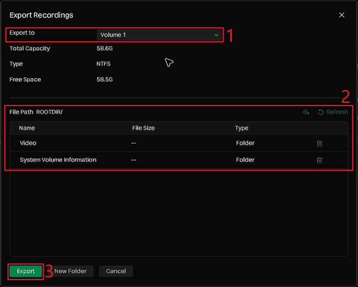Click the Name column header

(27, 128)
